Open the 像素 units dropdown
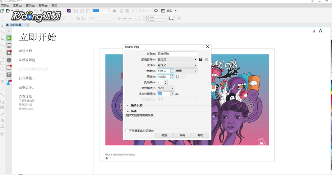The width and height of the screenshot is (332, 175). (186, 71)
